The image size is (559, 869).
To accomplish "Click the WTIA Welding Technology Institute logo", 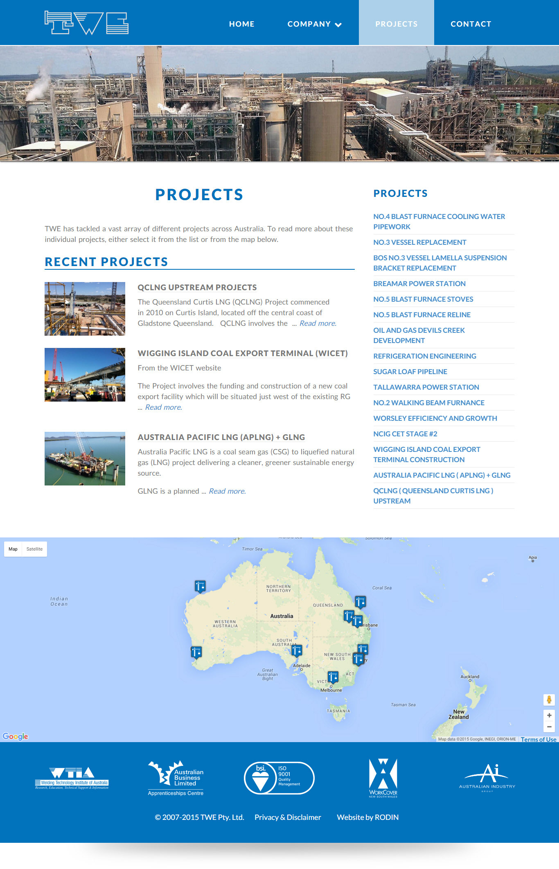I will 72,778.
